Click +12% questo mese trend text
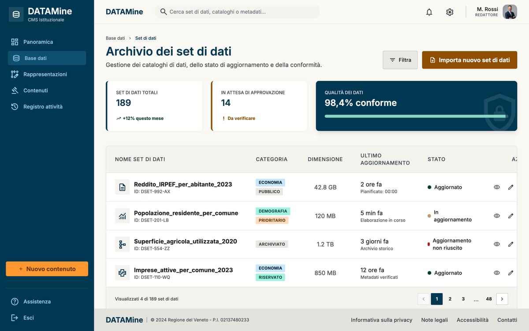529x331 pixels. tap(143, 118)
